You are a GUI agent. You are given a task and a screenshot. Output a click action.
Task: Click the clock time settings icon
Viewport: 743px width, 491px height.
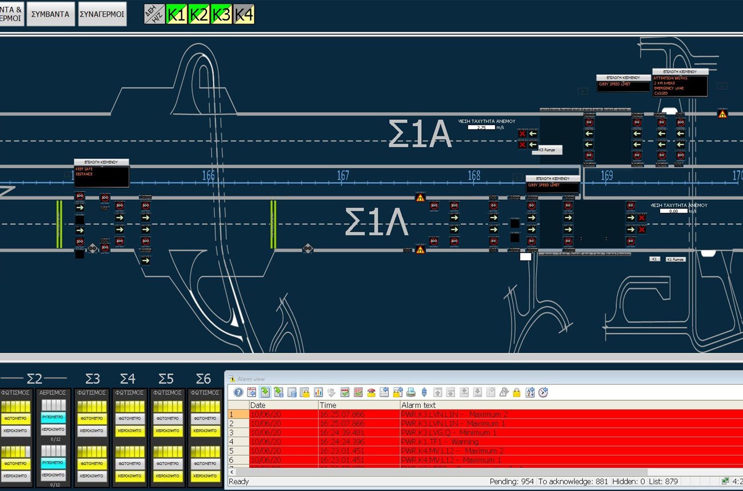pyautogui.click(x=543, y=392)
